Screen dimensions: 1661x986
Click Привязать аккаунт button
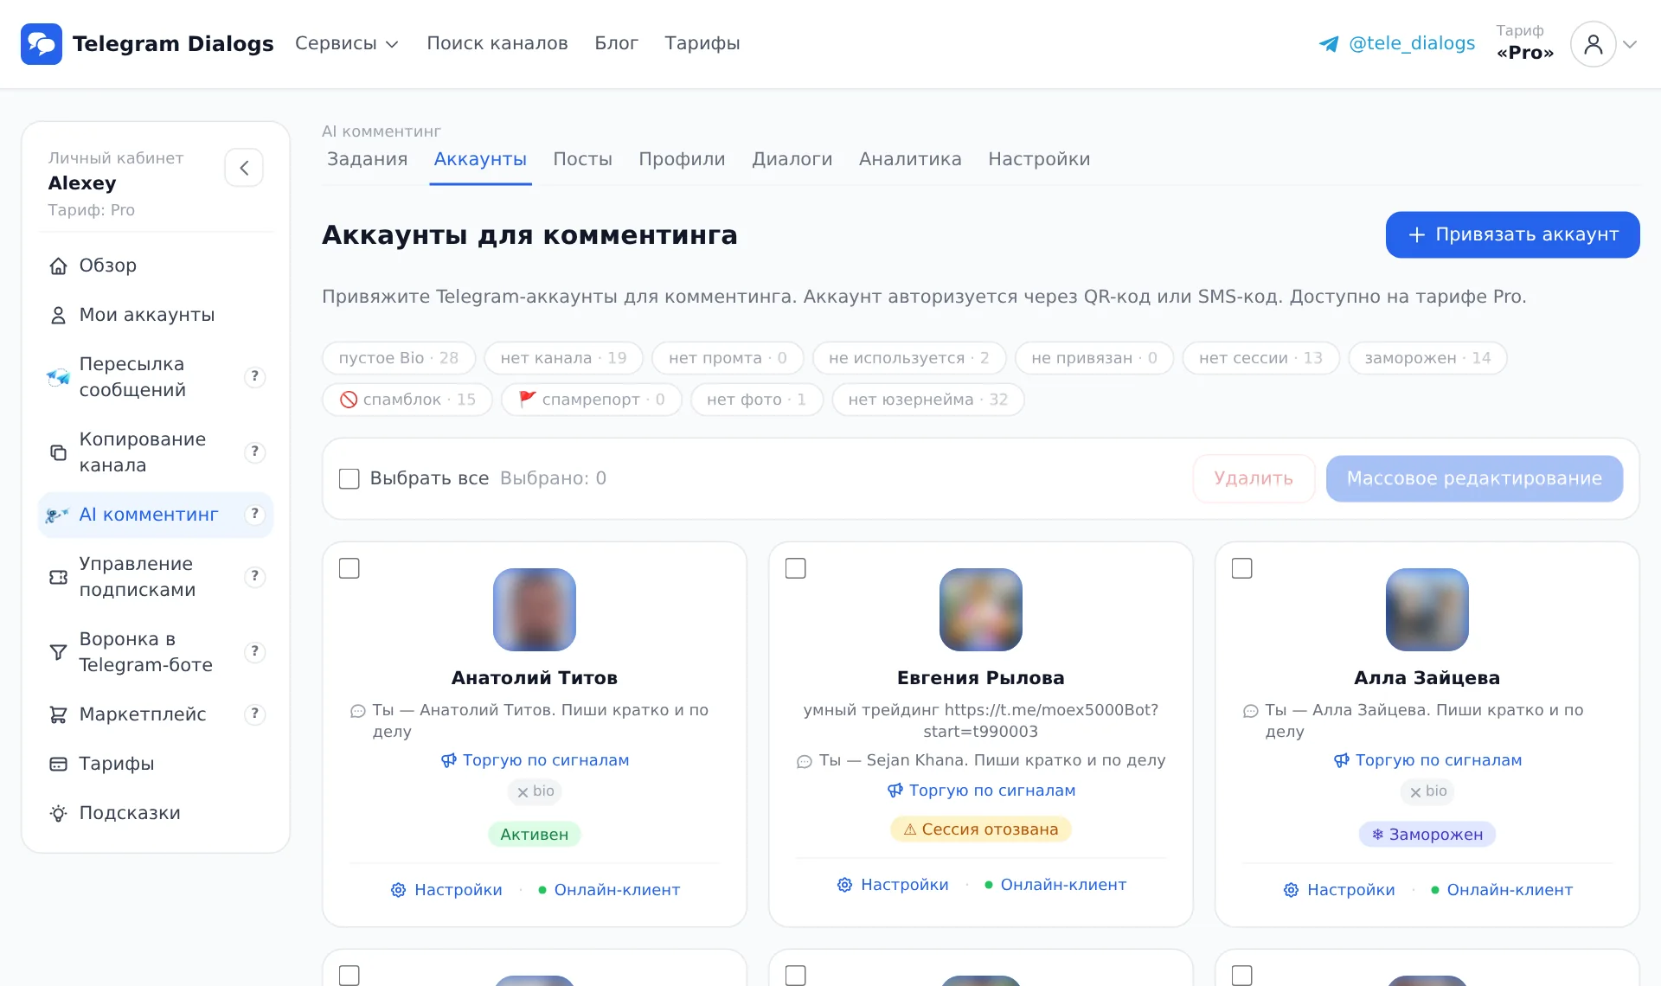1512,235
